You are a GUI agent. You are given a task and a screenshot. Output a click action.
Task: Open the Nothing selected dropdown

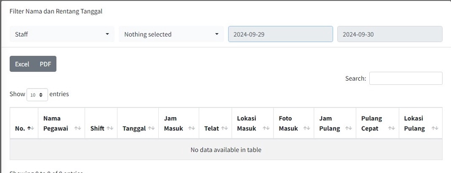[x=171, y=34]
